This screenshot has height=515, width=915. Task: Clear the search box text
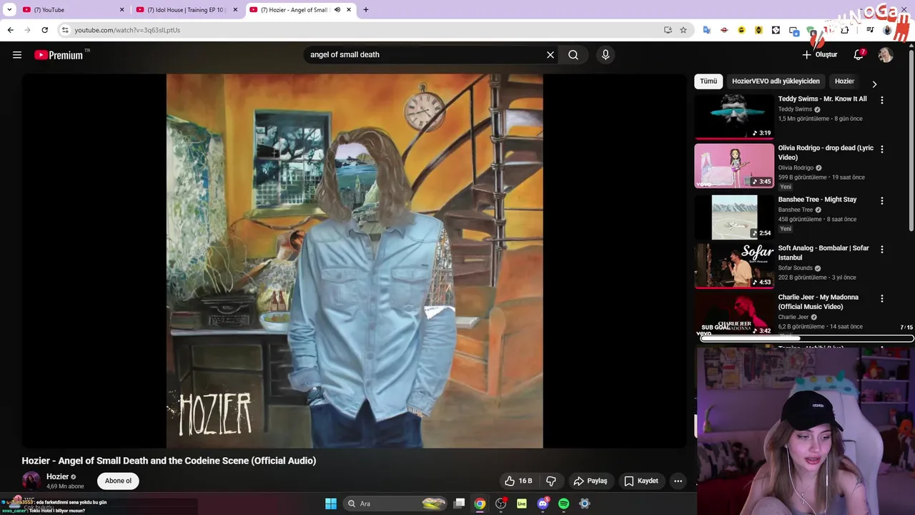pyautogui.click(x=550, y=55)
